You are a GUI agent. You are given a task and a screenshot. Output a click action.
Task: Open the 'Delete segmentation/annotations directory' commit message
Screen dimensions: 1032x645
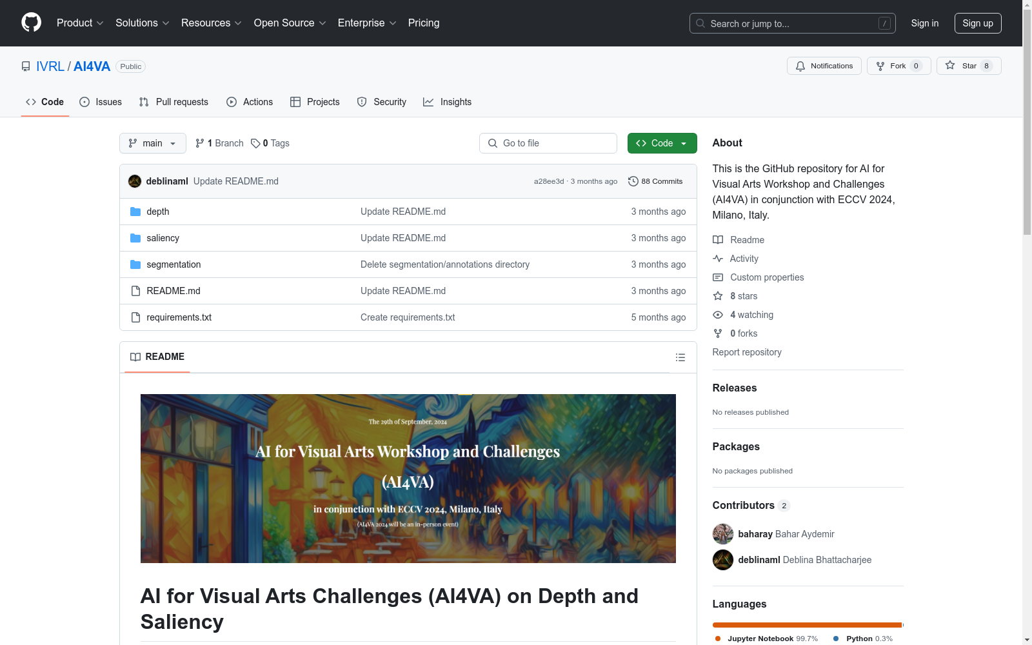point(445,264)
